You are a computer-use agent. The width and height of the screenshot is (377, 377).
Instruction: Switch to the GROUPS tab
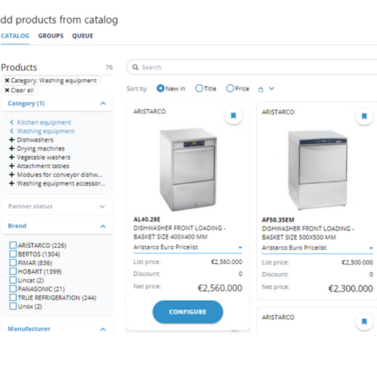coord(51,36)
